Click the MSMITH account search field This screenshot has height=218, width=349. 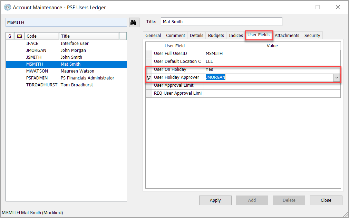click(x=66, y=22)
